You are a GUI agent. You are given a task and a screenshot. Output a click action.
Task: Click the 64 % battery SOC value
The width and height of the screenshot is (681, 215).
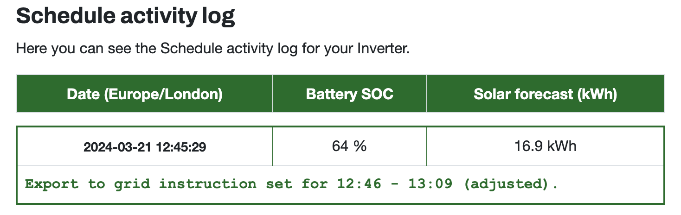(349, 146)
